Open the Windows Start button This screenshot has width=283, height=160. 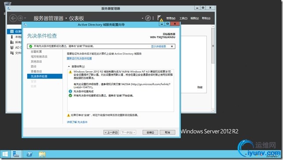click(x=5, y=154)
